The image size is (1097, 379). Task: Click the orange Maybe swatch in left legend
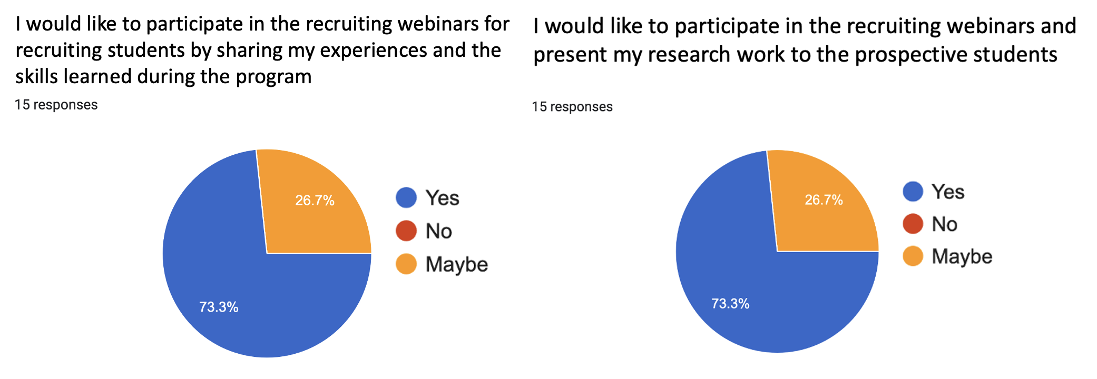point(406,264)
